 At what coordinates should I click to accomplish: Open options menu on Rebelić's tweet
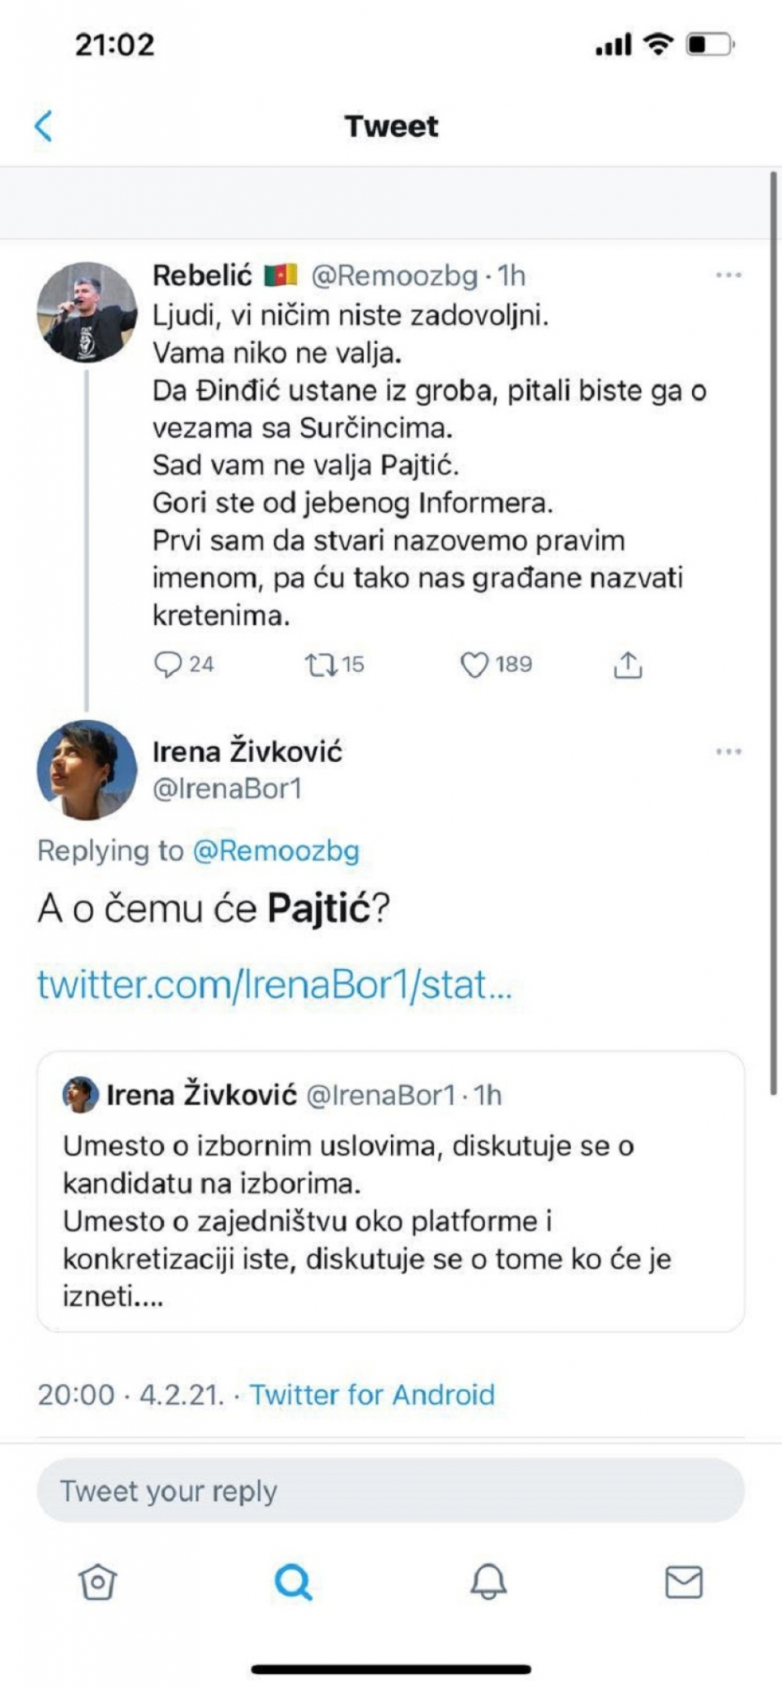click(x=728, y=274)
